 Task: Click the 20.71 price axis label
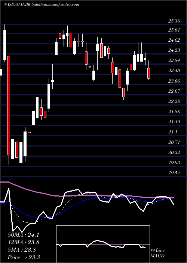click(174, 142)
